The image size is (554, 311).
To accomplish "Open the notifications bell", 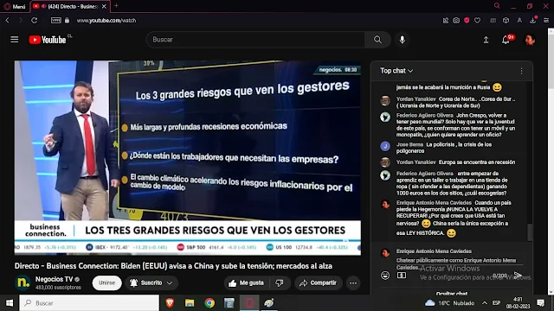I will click(x=506, y=40).
